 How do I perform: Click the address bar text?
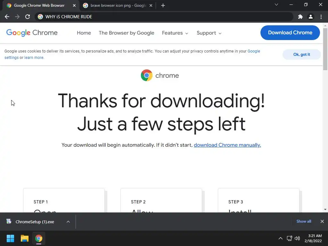[69, 17]
